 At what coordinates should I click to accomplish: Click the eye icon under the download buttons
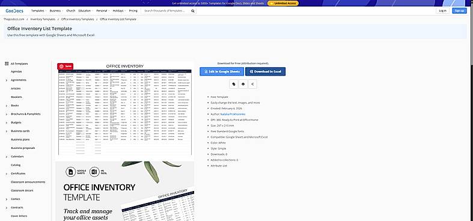(243, 84)
